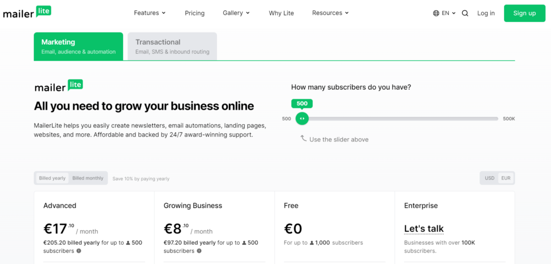Screen dimensions: 551x264
Task: Open the Pricing page
Action: coord(195,13)
